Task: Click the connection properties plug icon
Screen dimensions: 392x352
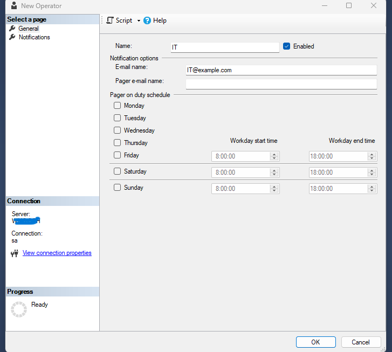Action: (x=15, y=253)
